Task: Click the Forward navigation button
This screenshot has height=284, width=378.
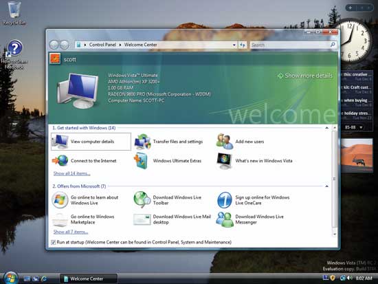Action: 65,45
